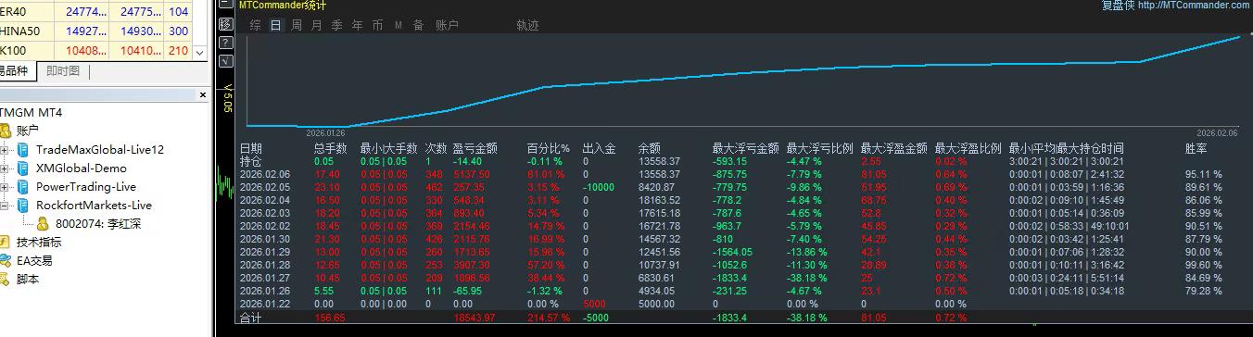
Task: Open the 币 currency tab
Action: point(377,26)
